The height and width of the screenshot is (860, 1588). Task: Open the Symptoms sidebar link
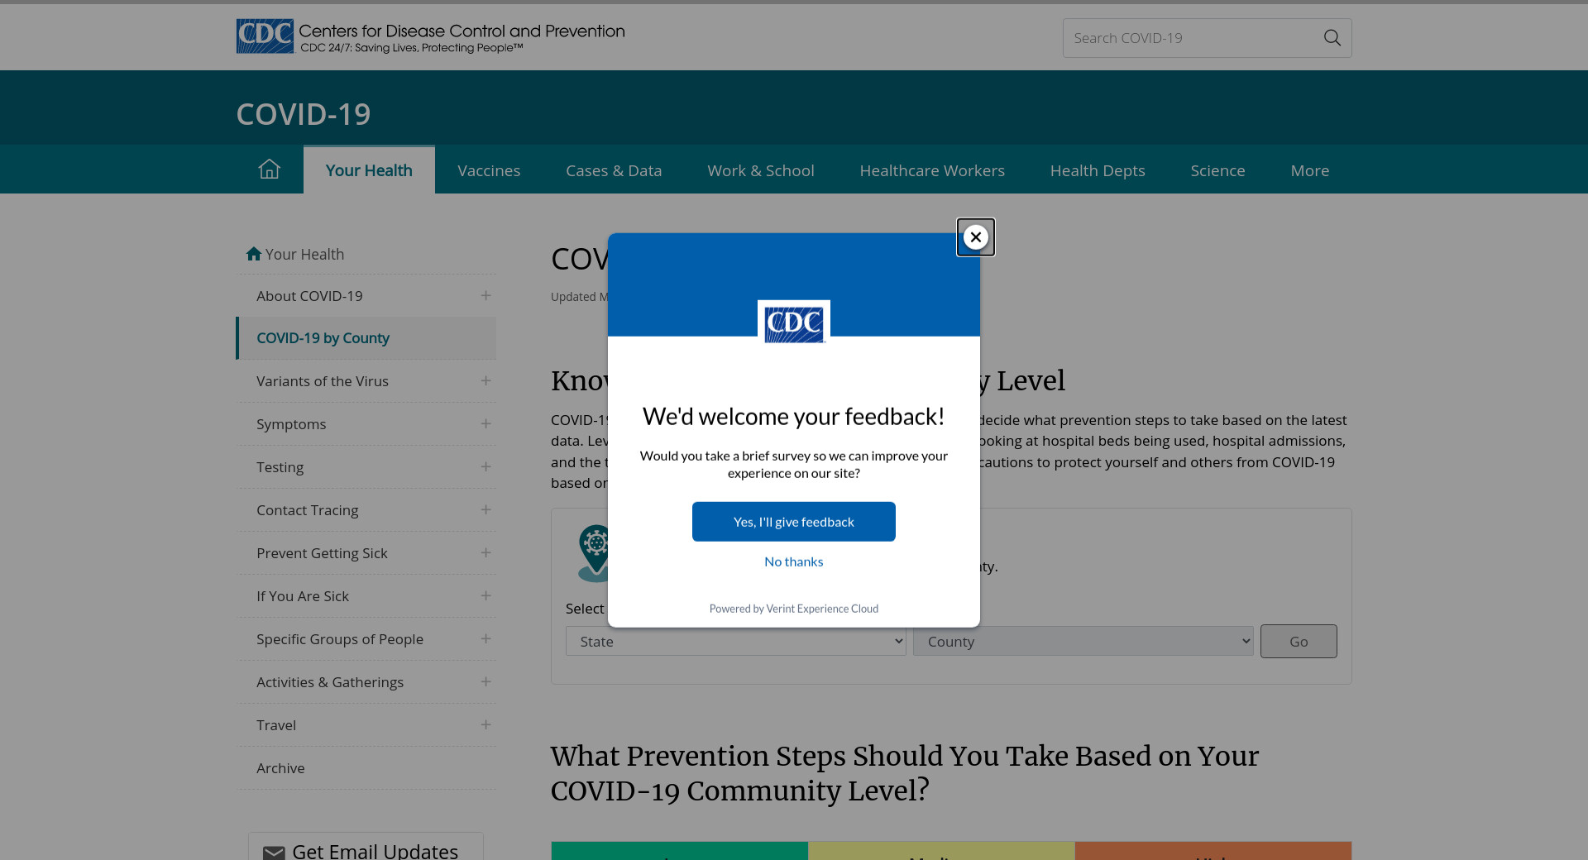click(x=291, y=424)
